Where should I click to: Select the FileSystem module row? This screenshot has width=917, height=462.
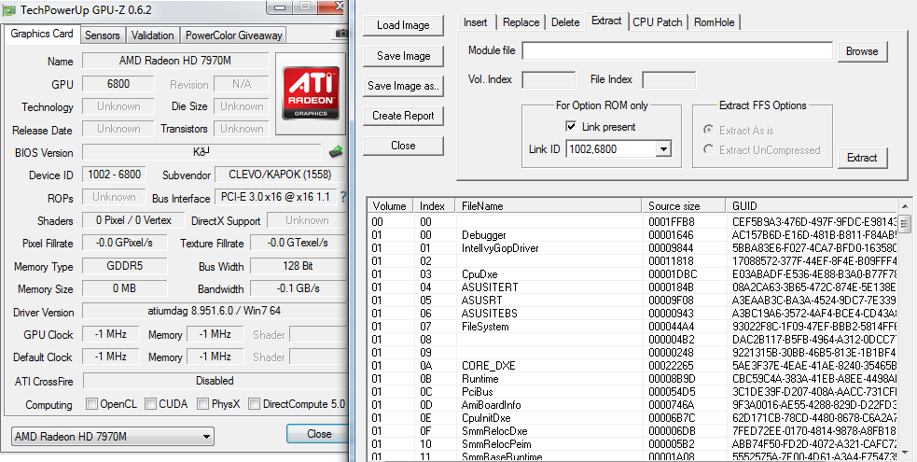pos(632,327)
